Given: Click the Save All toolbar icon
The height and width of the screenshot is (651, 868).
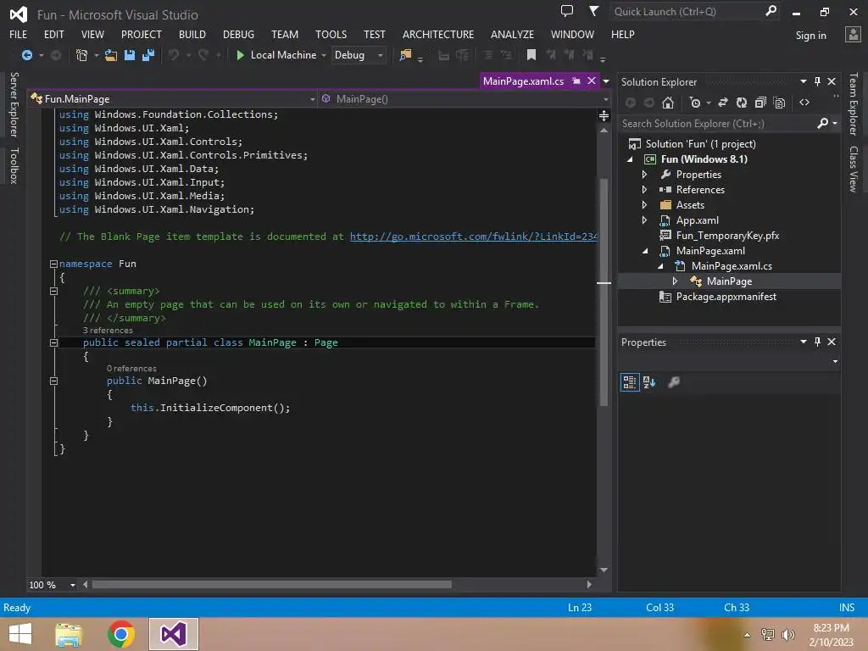Looking at the screenshot, I should coord(147,55).
